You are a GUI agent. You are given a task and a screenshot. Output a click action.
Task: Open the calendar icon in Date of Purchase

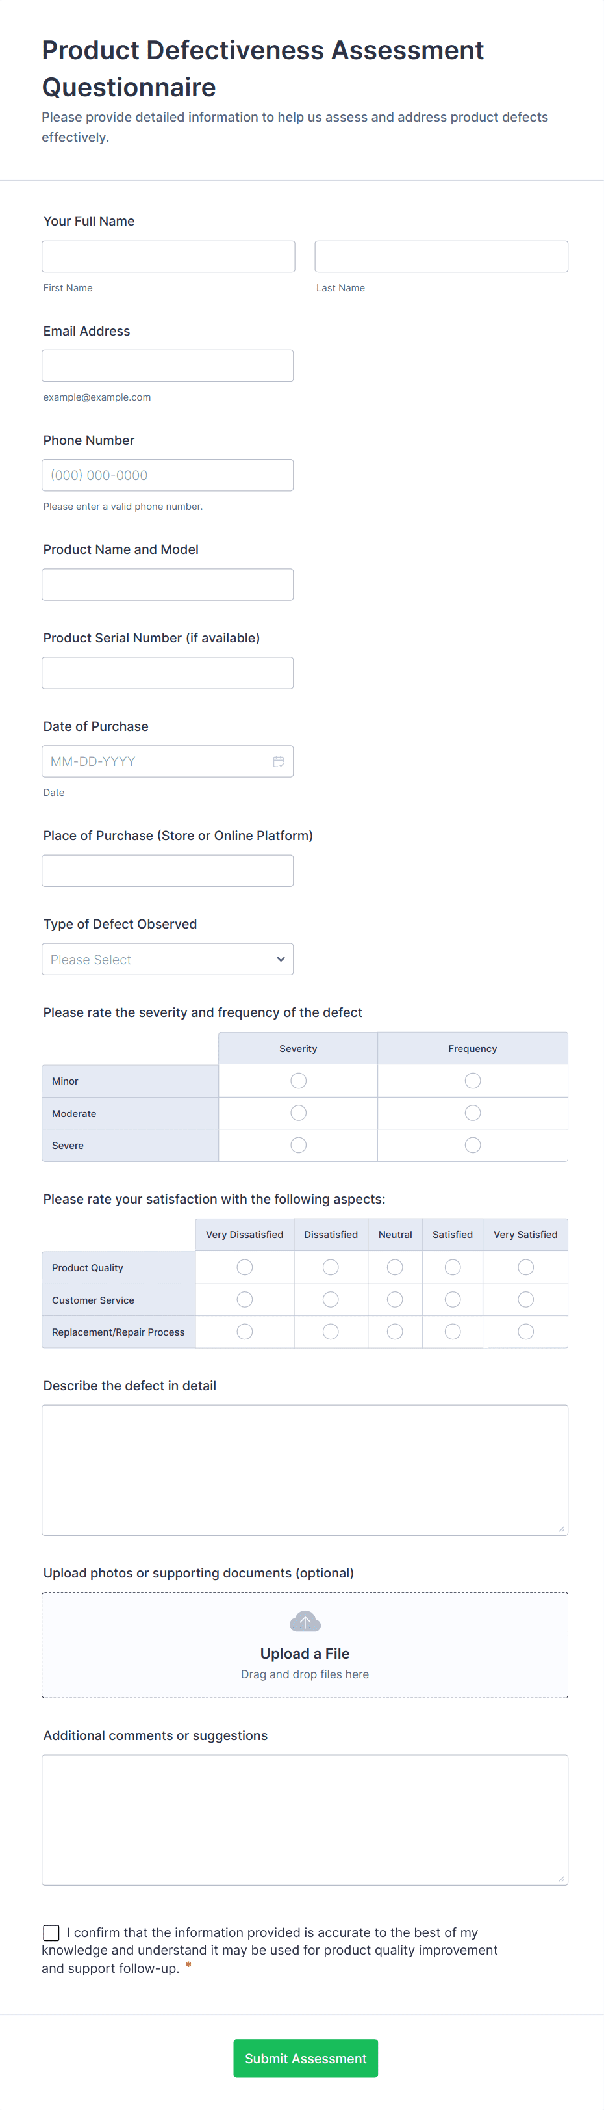coord(278,761)
